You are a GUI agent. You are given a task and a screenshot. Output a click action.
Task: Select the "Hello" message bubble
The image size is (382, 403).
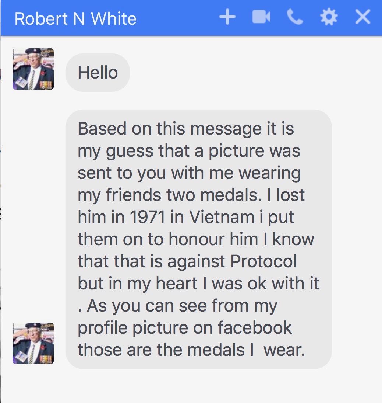tap(98, 73)
